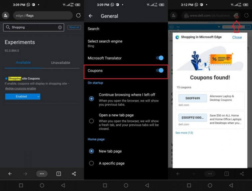The image size is (252, 191).
Task: Click search magnifier in flags search box
Action: pos(8,27)
